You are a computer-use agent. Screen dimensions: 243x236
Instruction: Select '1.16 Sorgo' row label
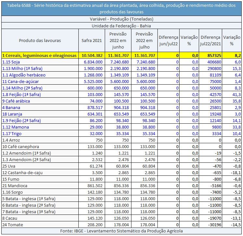(12, 192)
